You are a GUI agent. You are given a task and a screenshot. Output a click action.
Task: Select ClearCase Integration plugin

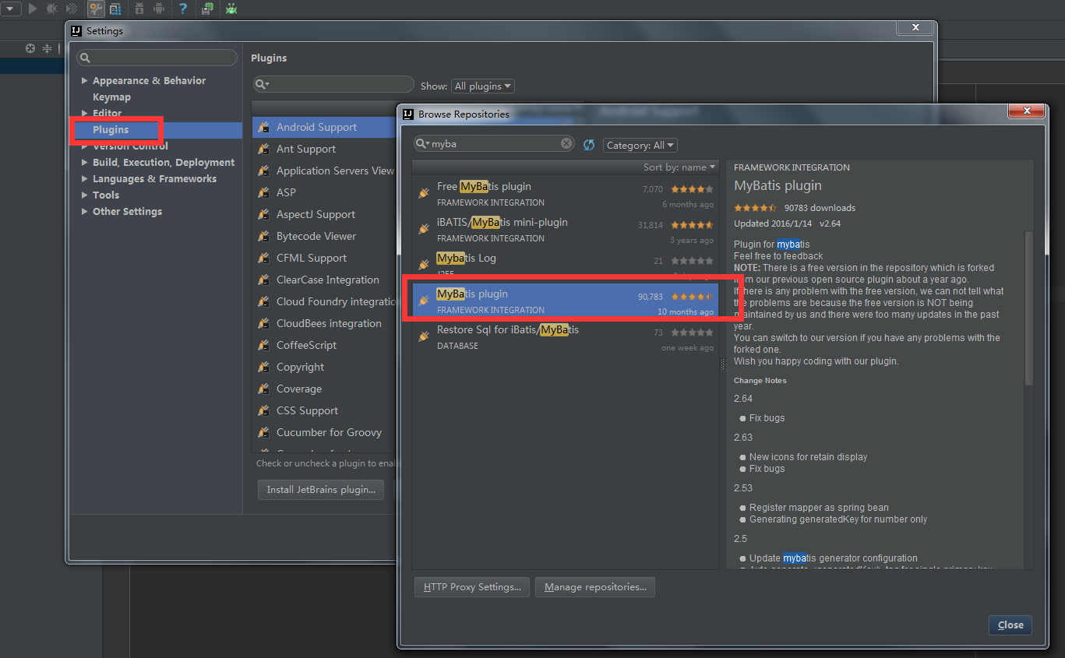point(325,280)
